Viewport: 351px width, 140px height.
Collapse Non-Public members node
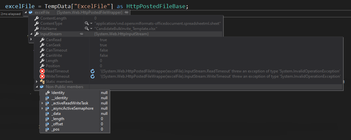coord(36,87)
